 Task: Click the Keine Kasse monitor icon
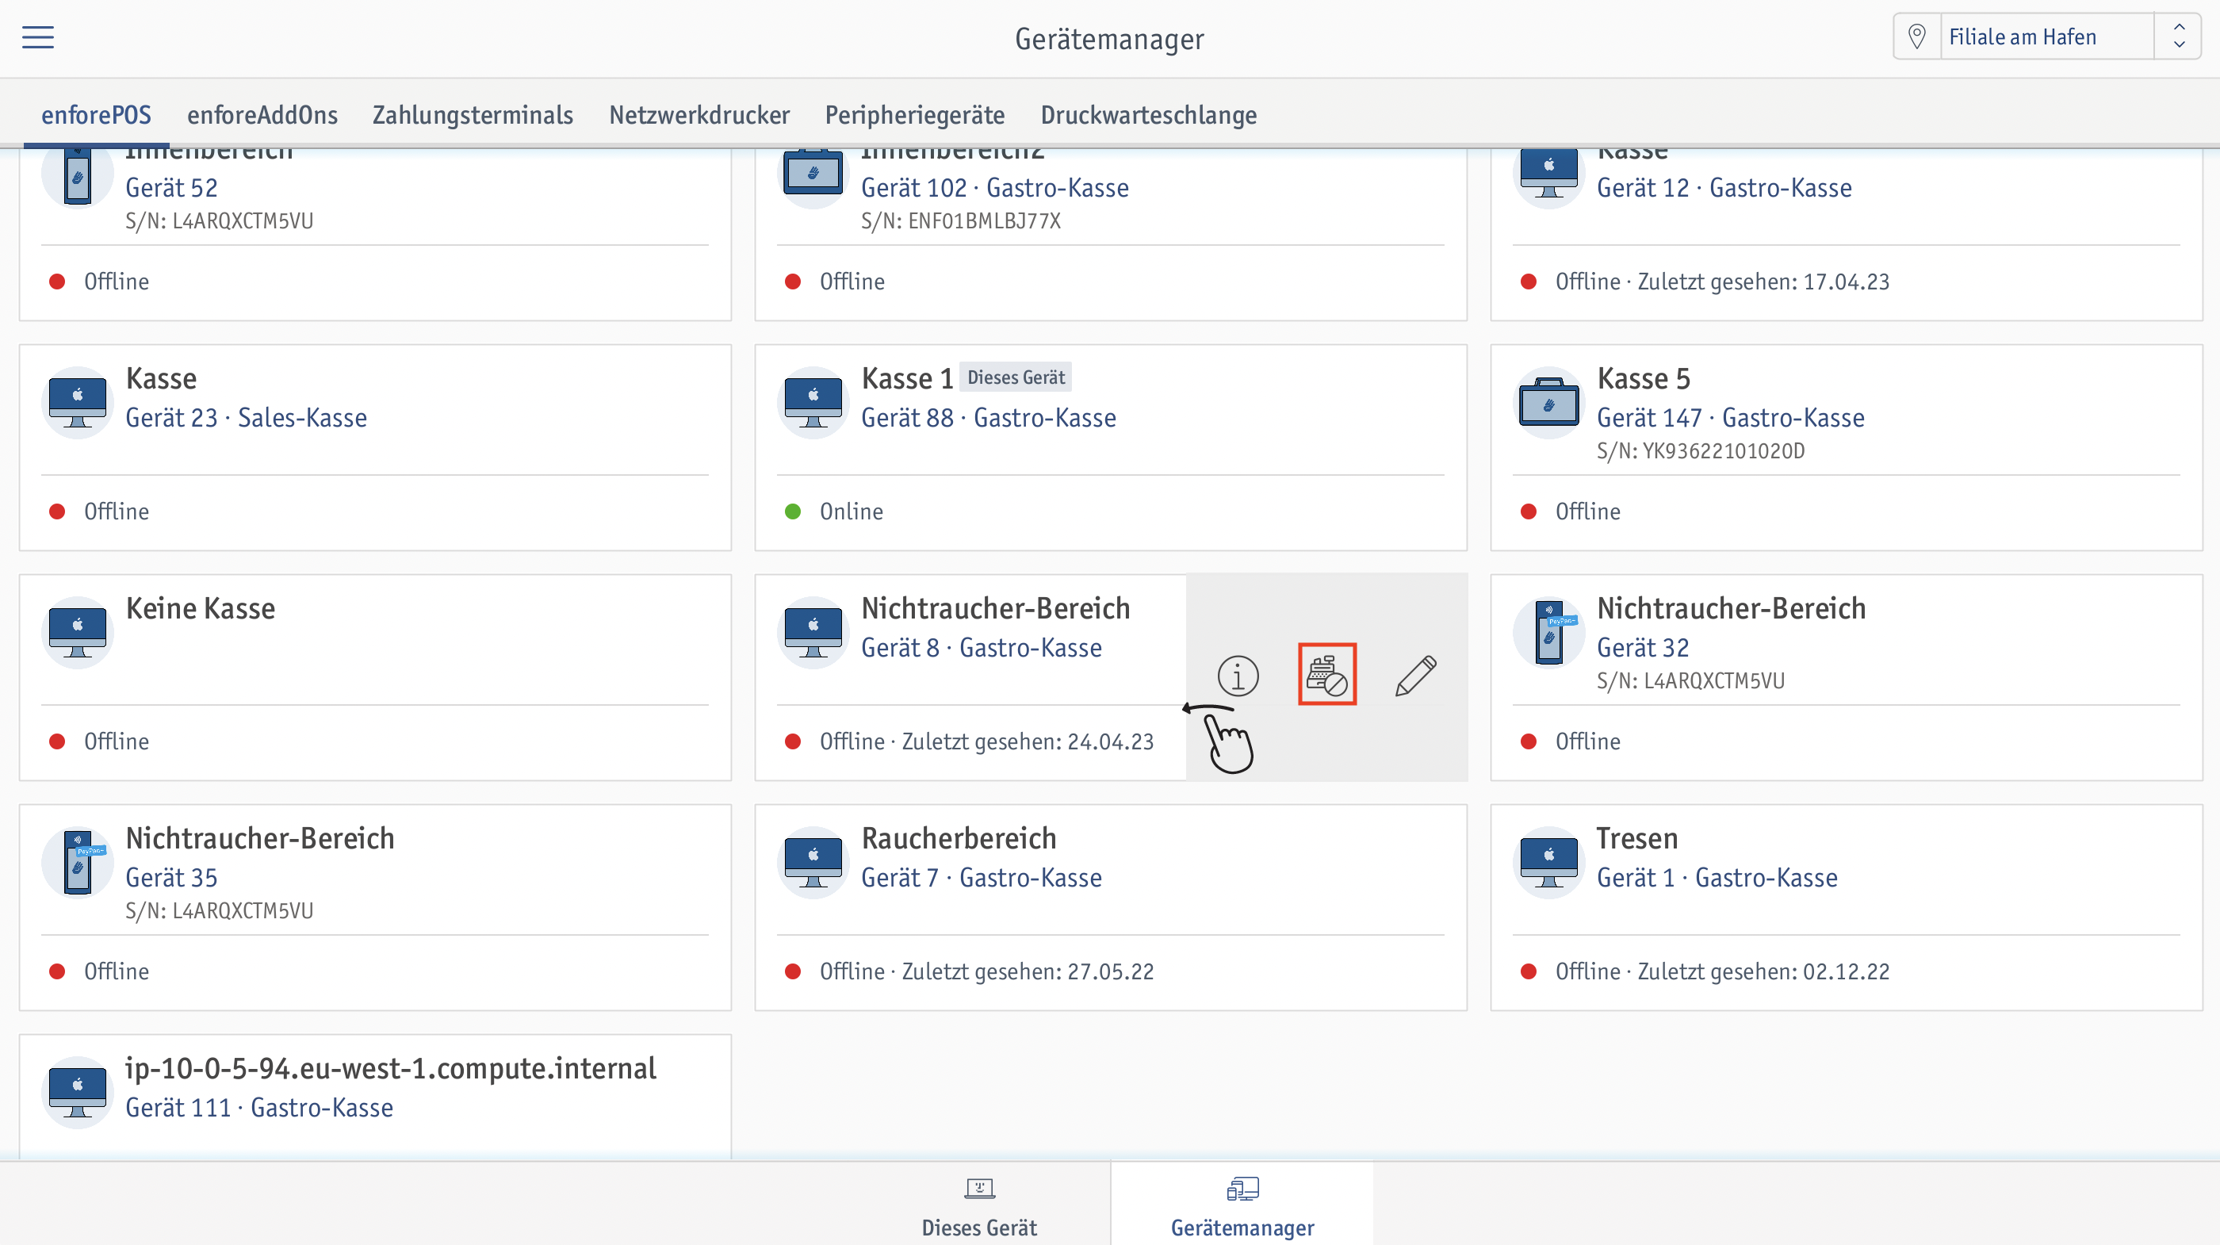pyautogui.click(x=78, y=633)
